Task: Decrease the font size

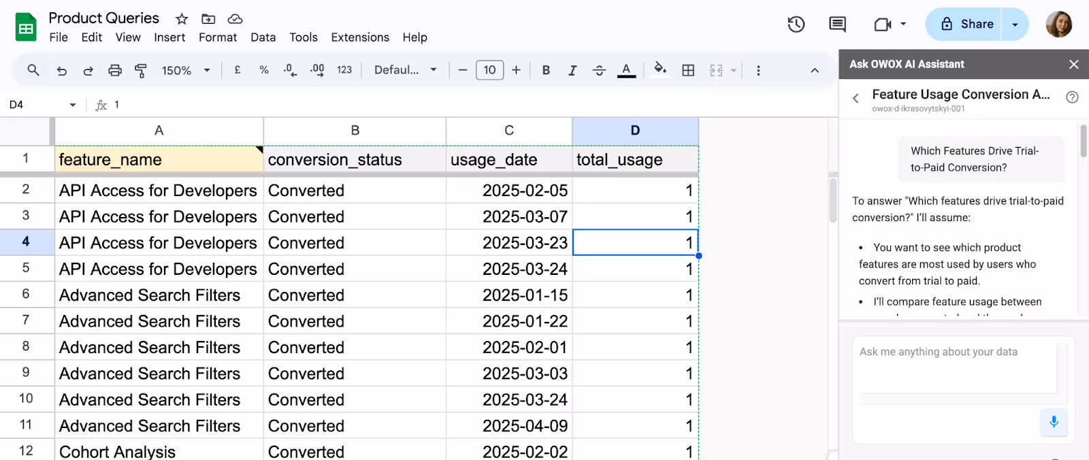Action: [x=463, y=70]
